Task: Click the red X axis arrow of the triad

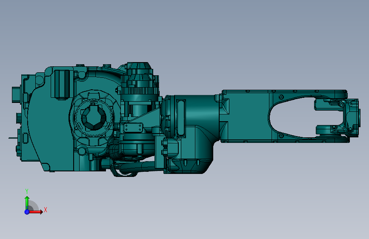Action: click(35, 212)
